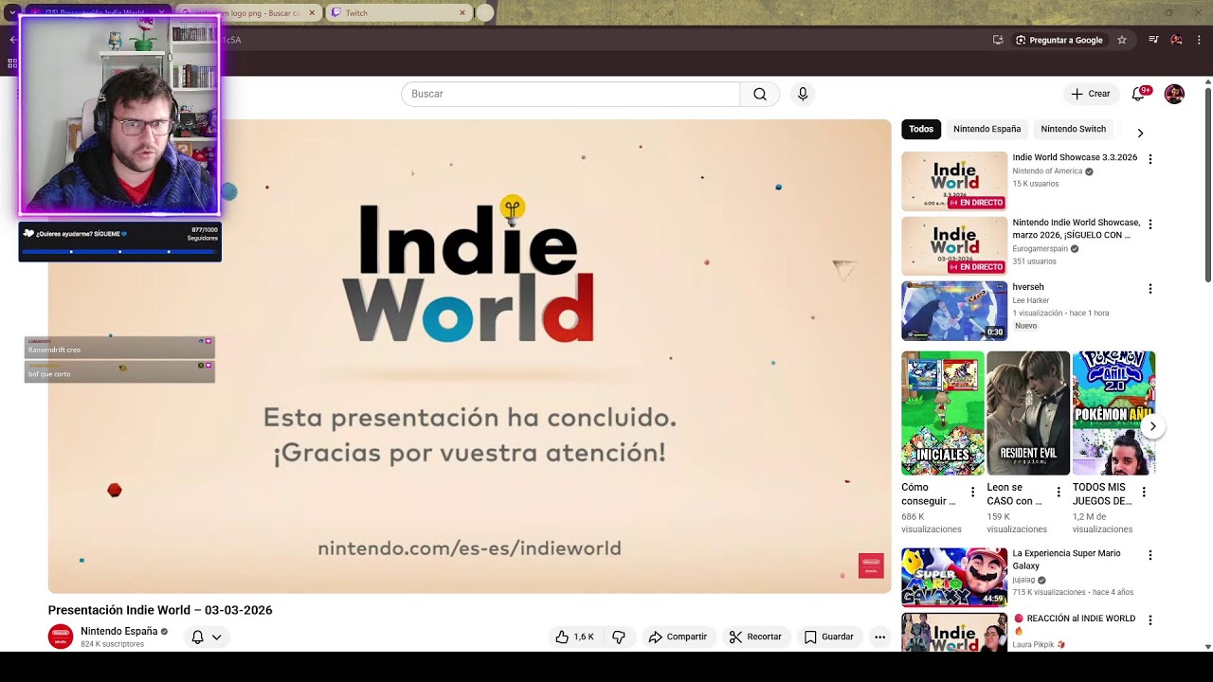
Task: Click page vertical scrollbar thumb
Action: [x=1208, y=185]
